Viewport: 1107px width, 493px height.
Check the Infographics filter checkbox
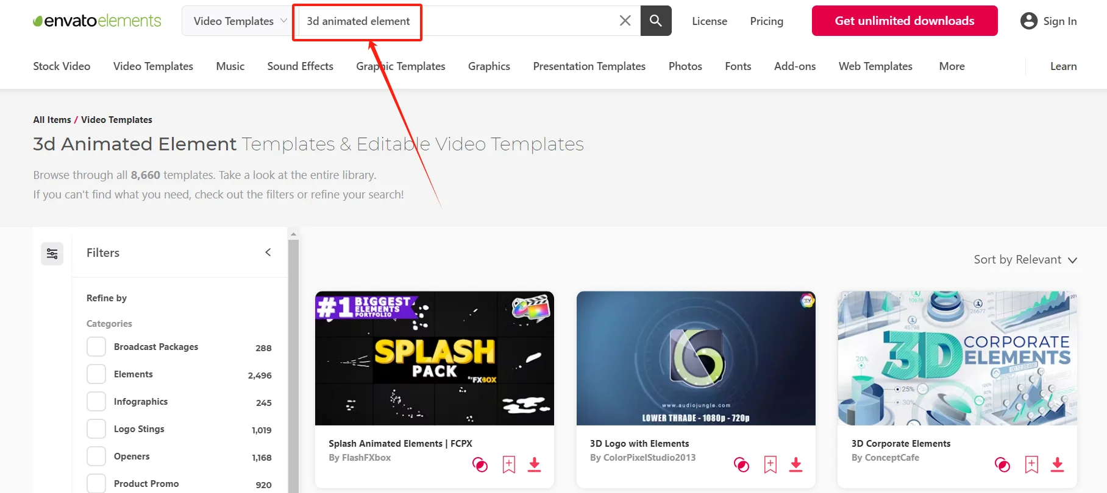tap(96, 402)
